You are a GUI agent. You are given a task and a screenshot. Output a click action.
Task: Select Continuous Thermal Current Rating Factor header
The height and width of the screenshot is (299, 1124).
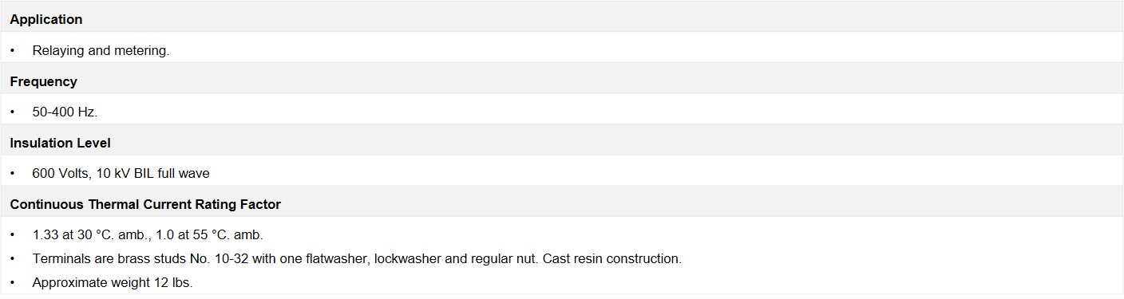561,204
